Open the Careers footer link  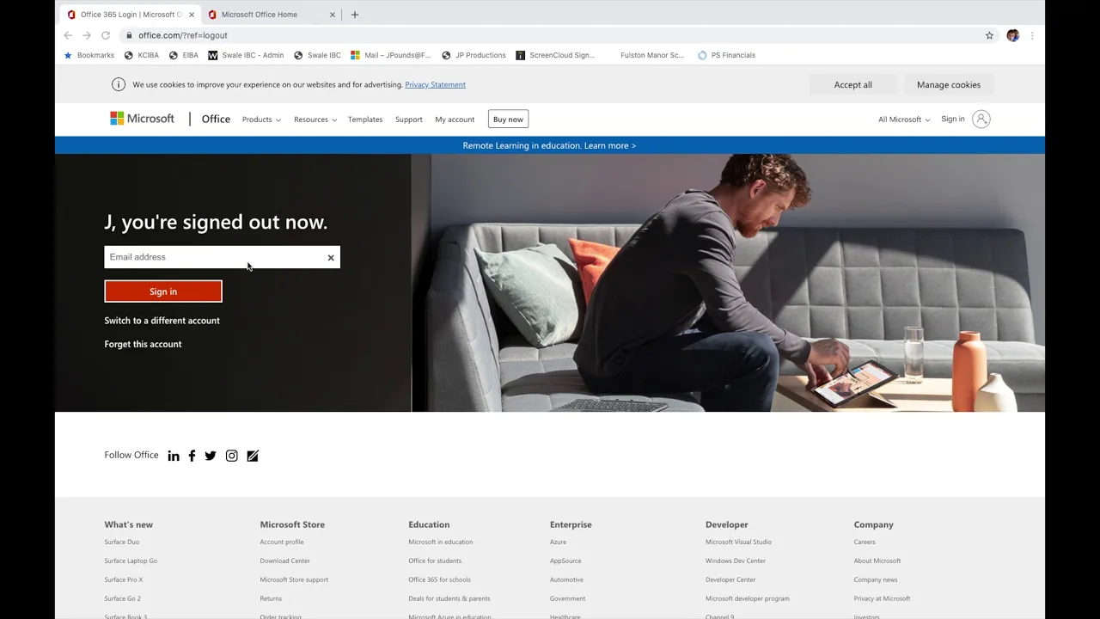pyautogui.click(x=865, y=542)
